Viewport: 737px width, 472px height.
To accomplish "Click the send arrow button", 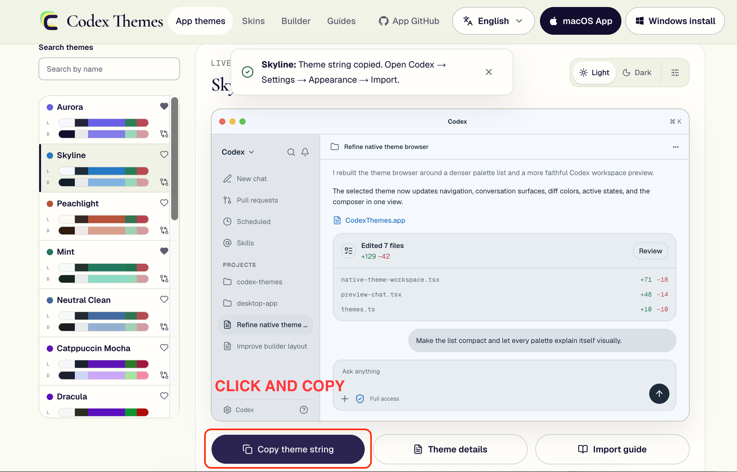I will tap(659, 393).
